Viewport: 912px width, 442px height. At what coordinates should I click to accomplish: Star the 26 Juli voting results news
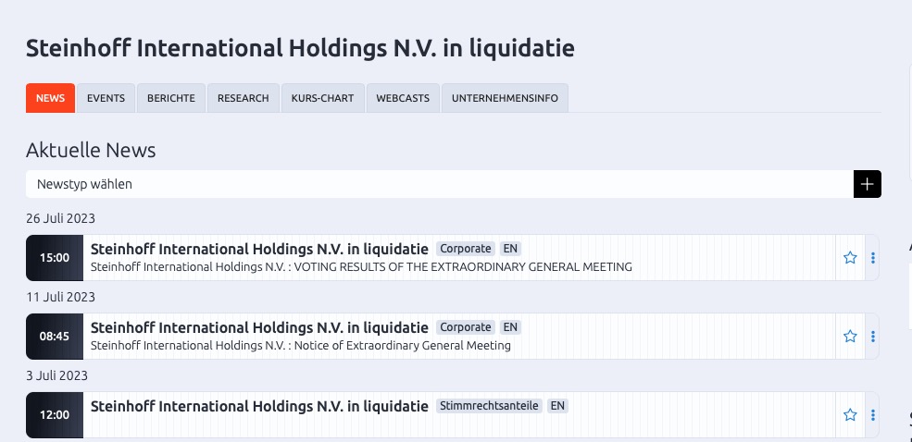click(850, 258)
